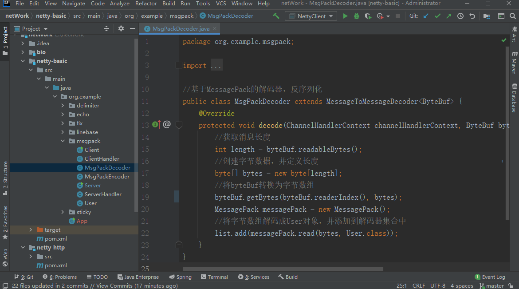
Task: Rollback changes with the undo arrow icon
Action: [472, 16]
